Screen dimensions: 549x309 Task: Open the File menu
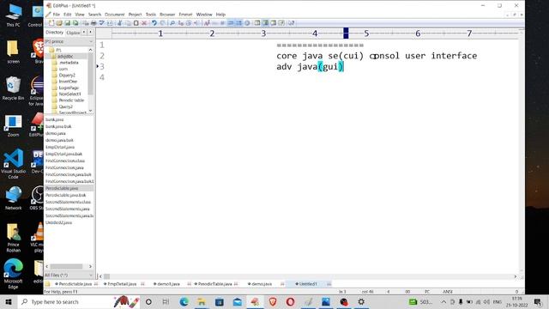click(57, 15)
